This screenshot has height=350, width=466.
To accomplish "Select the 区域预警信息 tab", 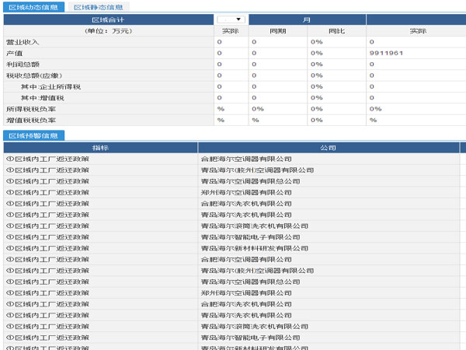I will coord(33,135).
